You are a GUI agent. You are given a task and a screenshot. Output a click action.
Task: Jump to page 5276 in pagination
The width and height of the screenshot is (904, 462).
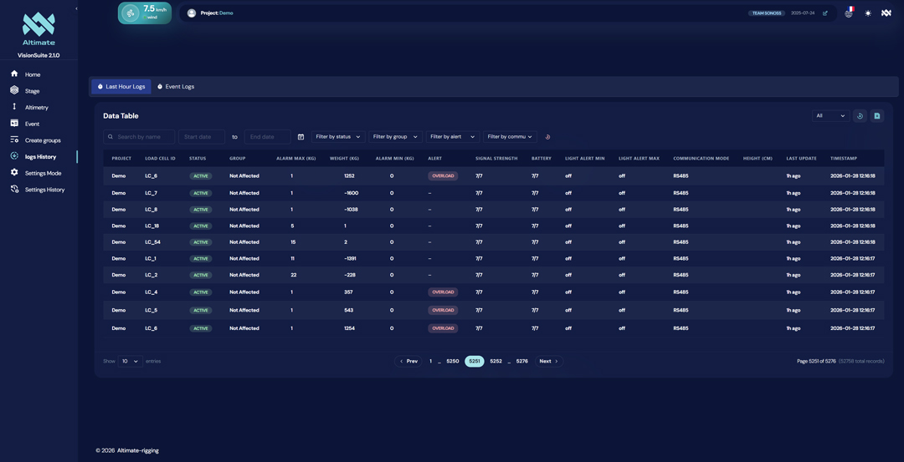(521, 362)
